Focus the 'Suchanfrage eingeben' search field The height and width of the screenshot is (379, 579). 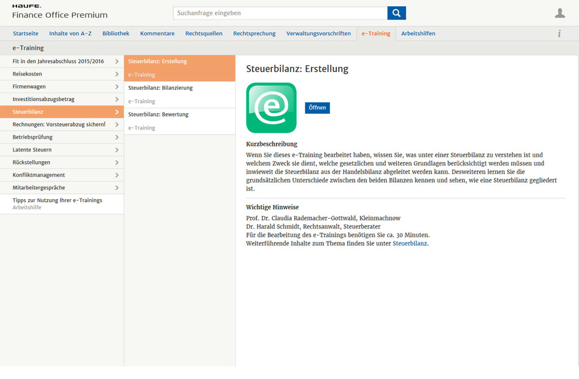280,13
